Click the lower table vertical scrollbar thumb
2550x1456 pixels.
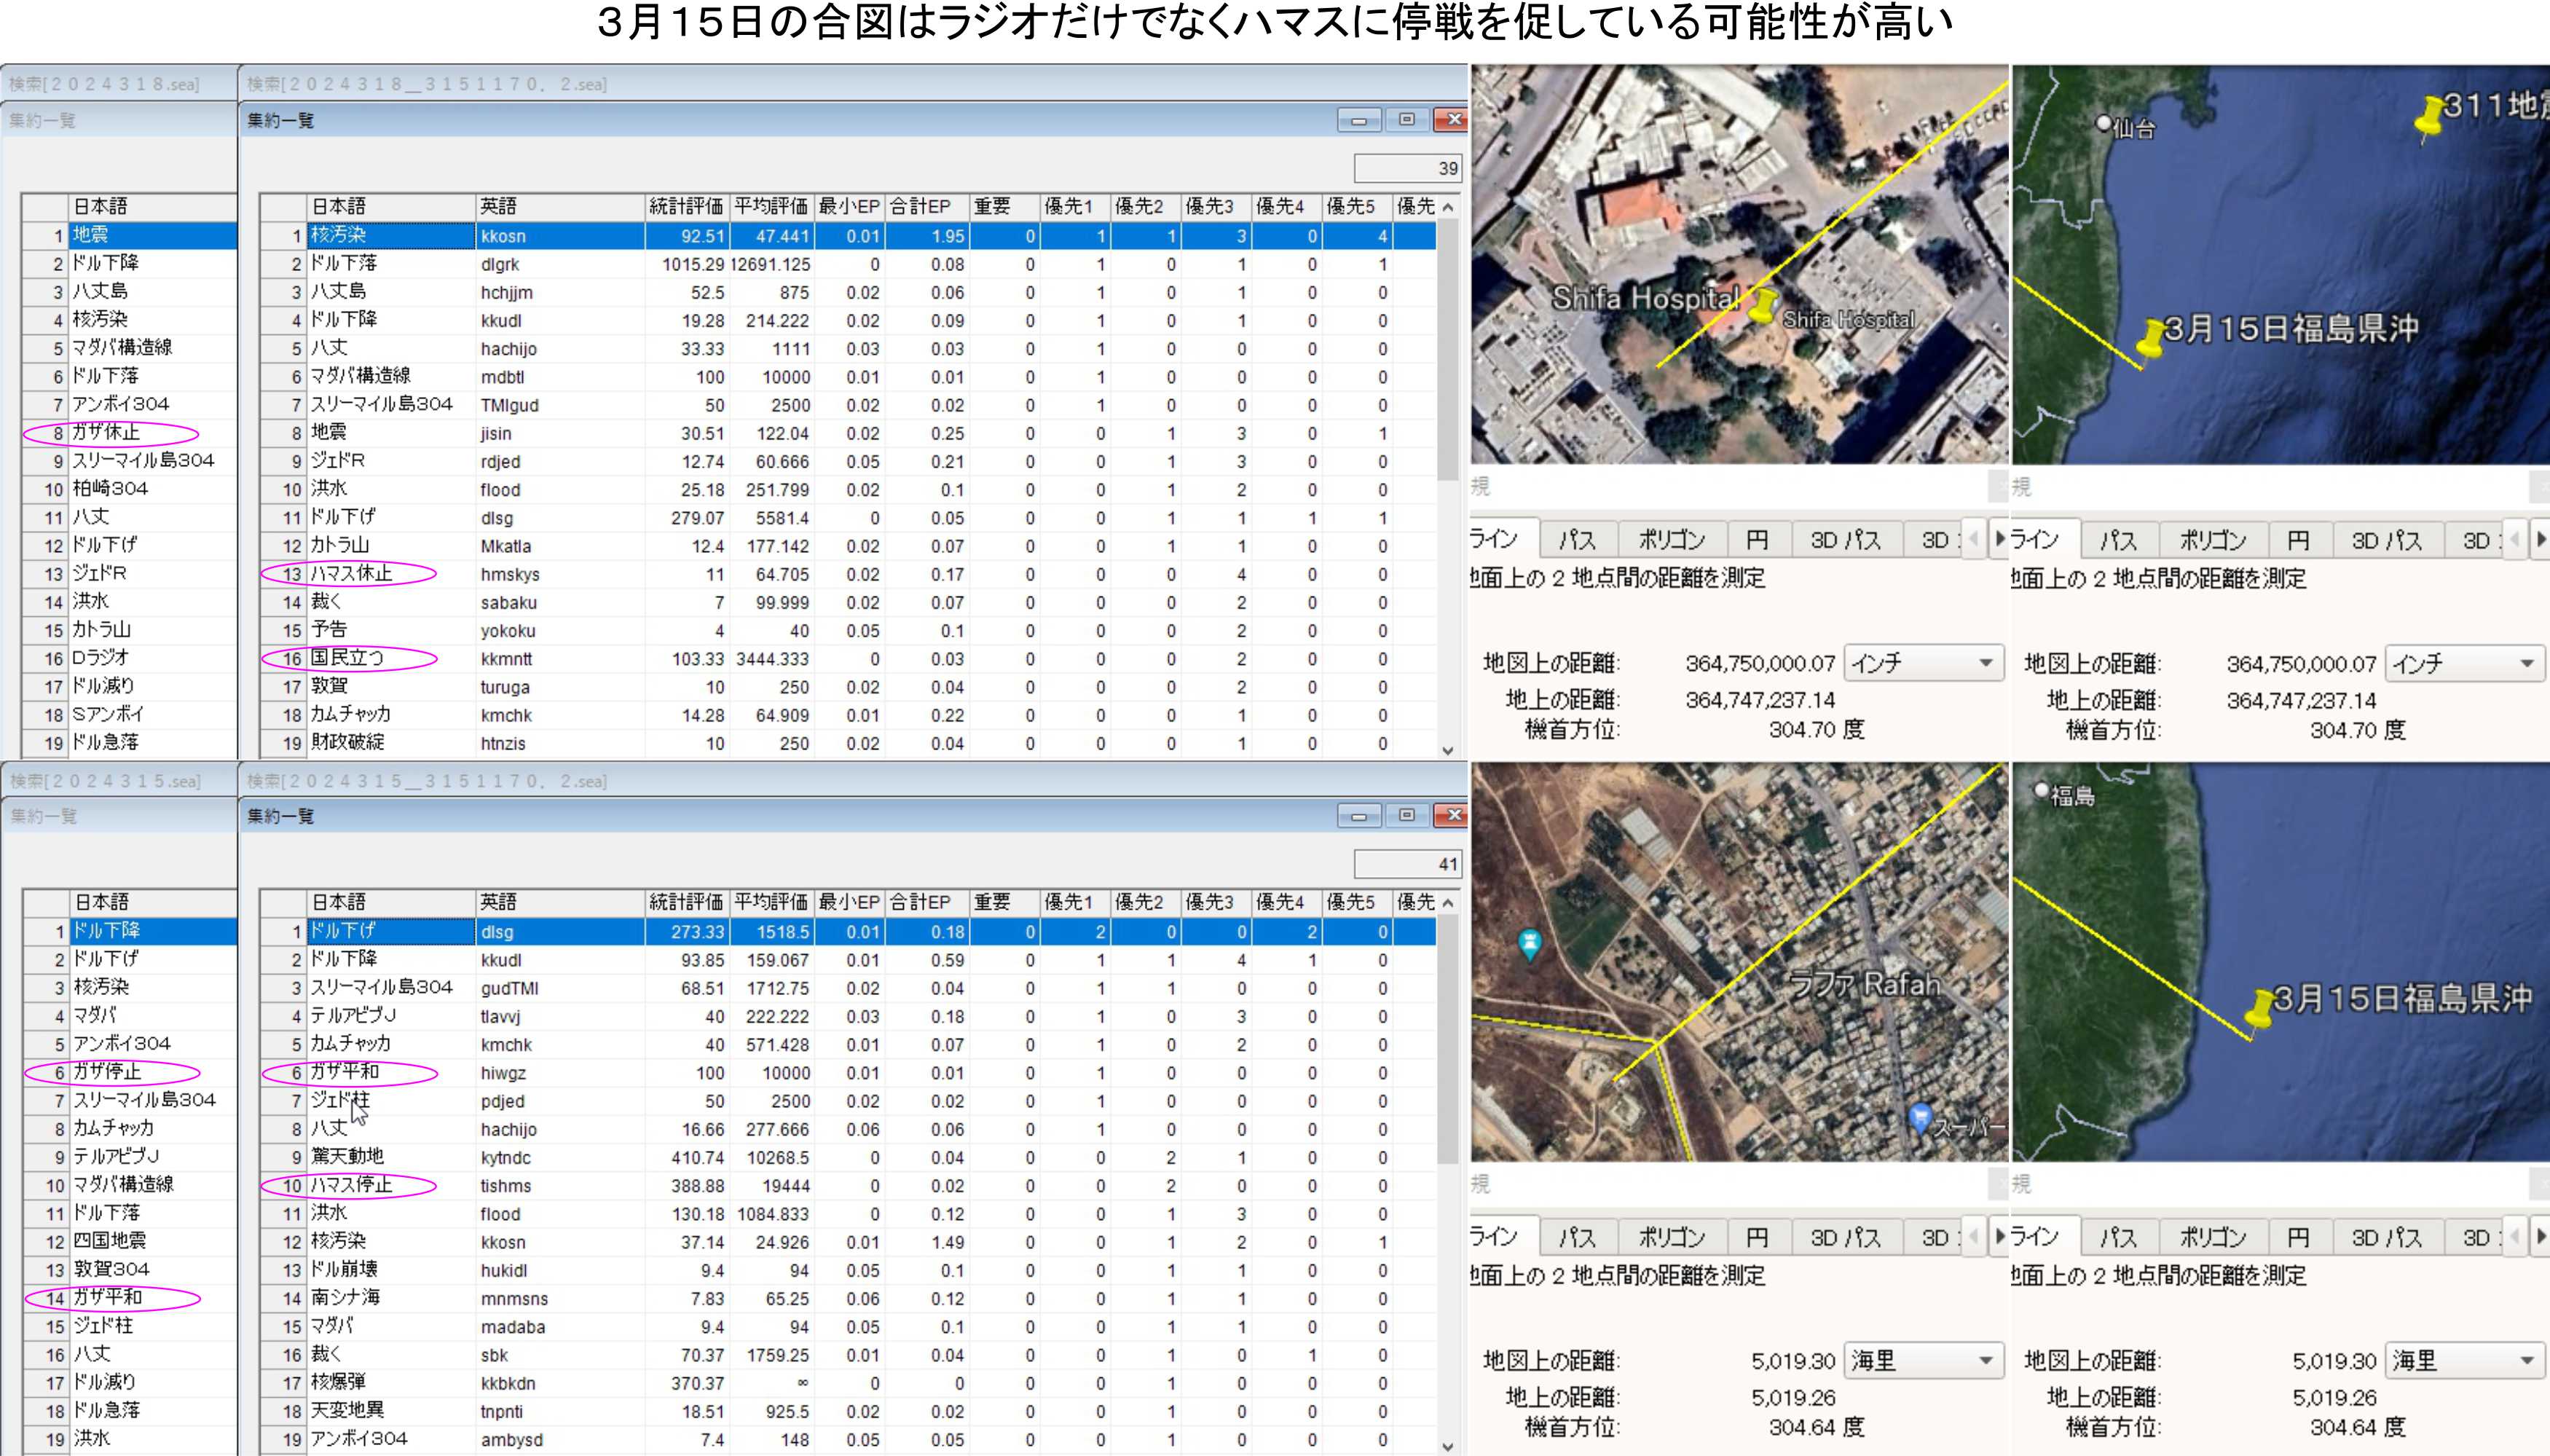(x=1448, y=1040)
